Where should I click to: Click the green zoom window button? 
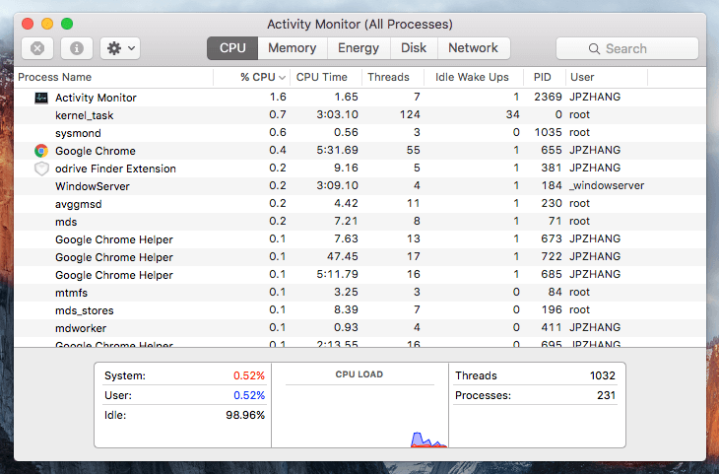(67, 24)
